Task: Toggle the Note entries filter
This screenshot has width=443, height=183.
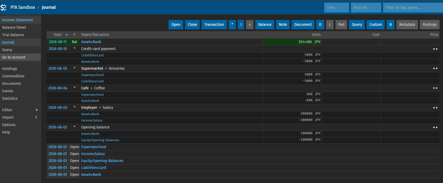Action: click(x=283, y=24)
